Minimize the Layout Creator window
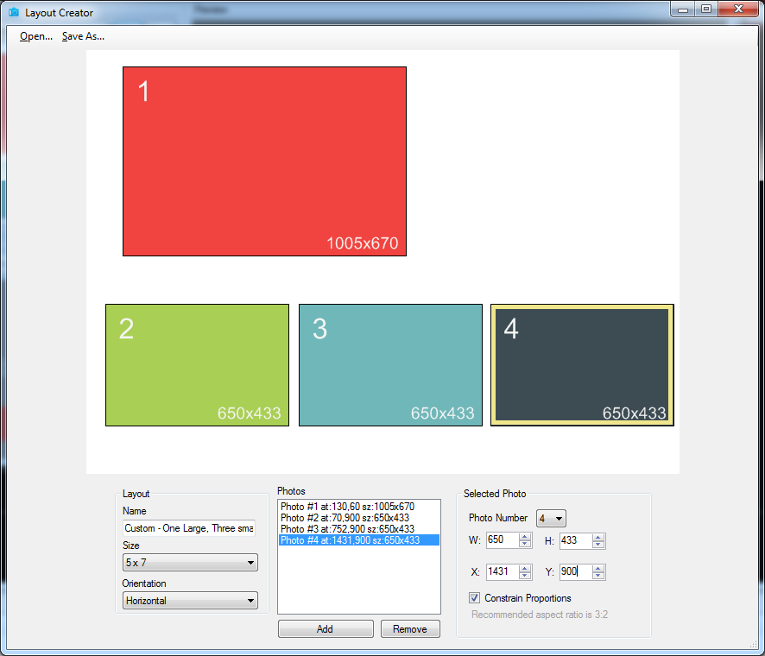This screenshot has width=765, height=656. click(x=683, y=9)
